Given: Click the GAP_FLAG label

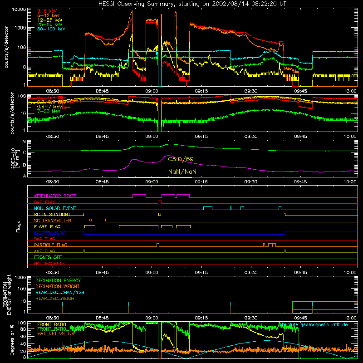Looking at the screenshot, I should pos(44,202).
